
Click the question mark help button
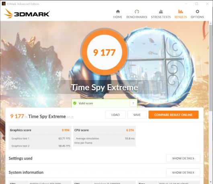(133, 103)
